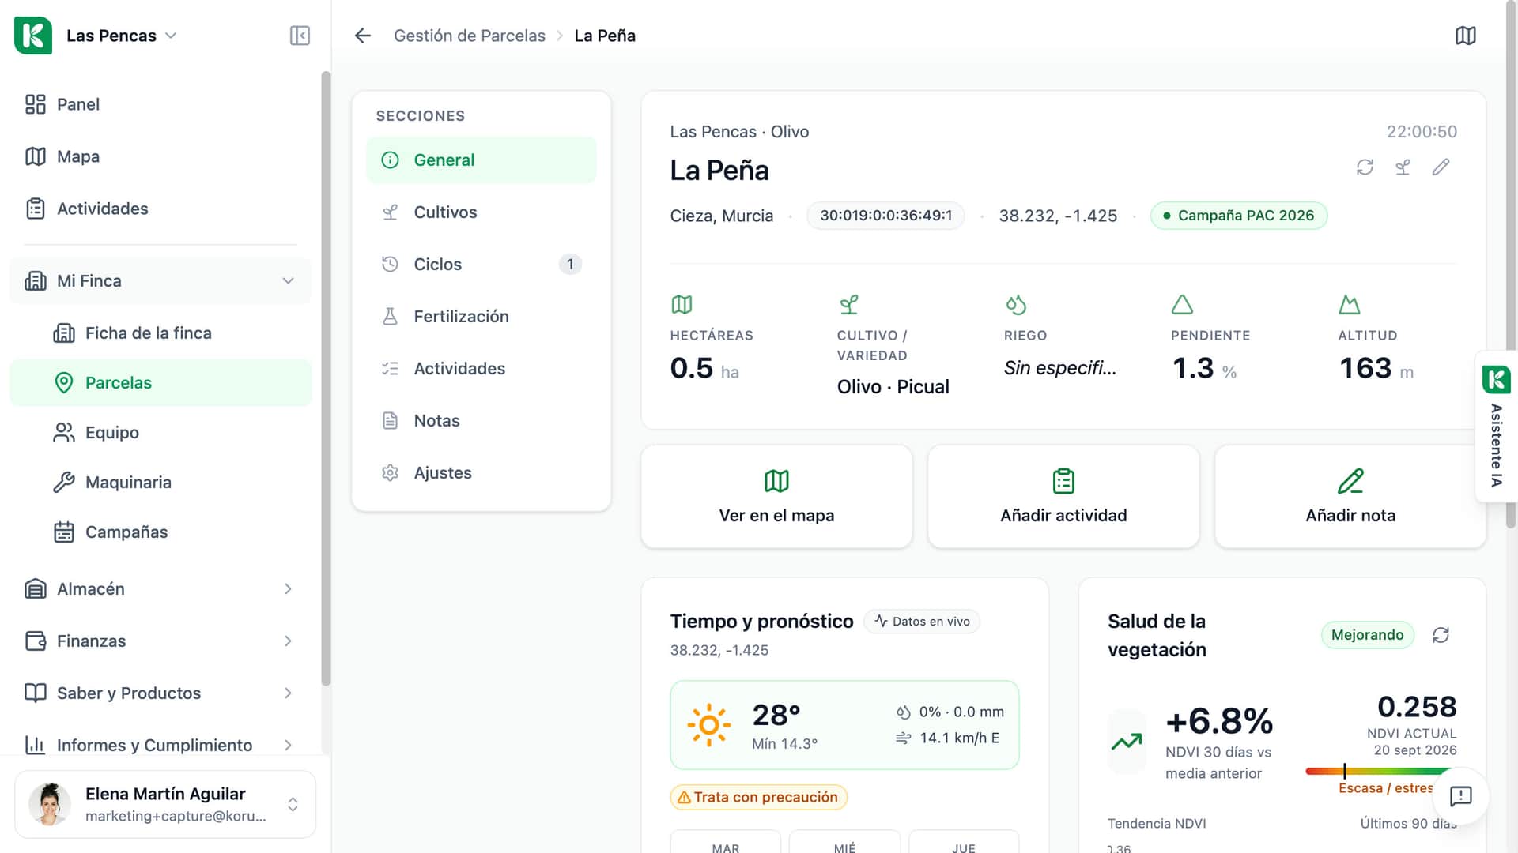
Task: Open the Ajustes section
Action: coord(481,473)
